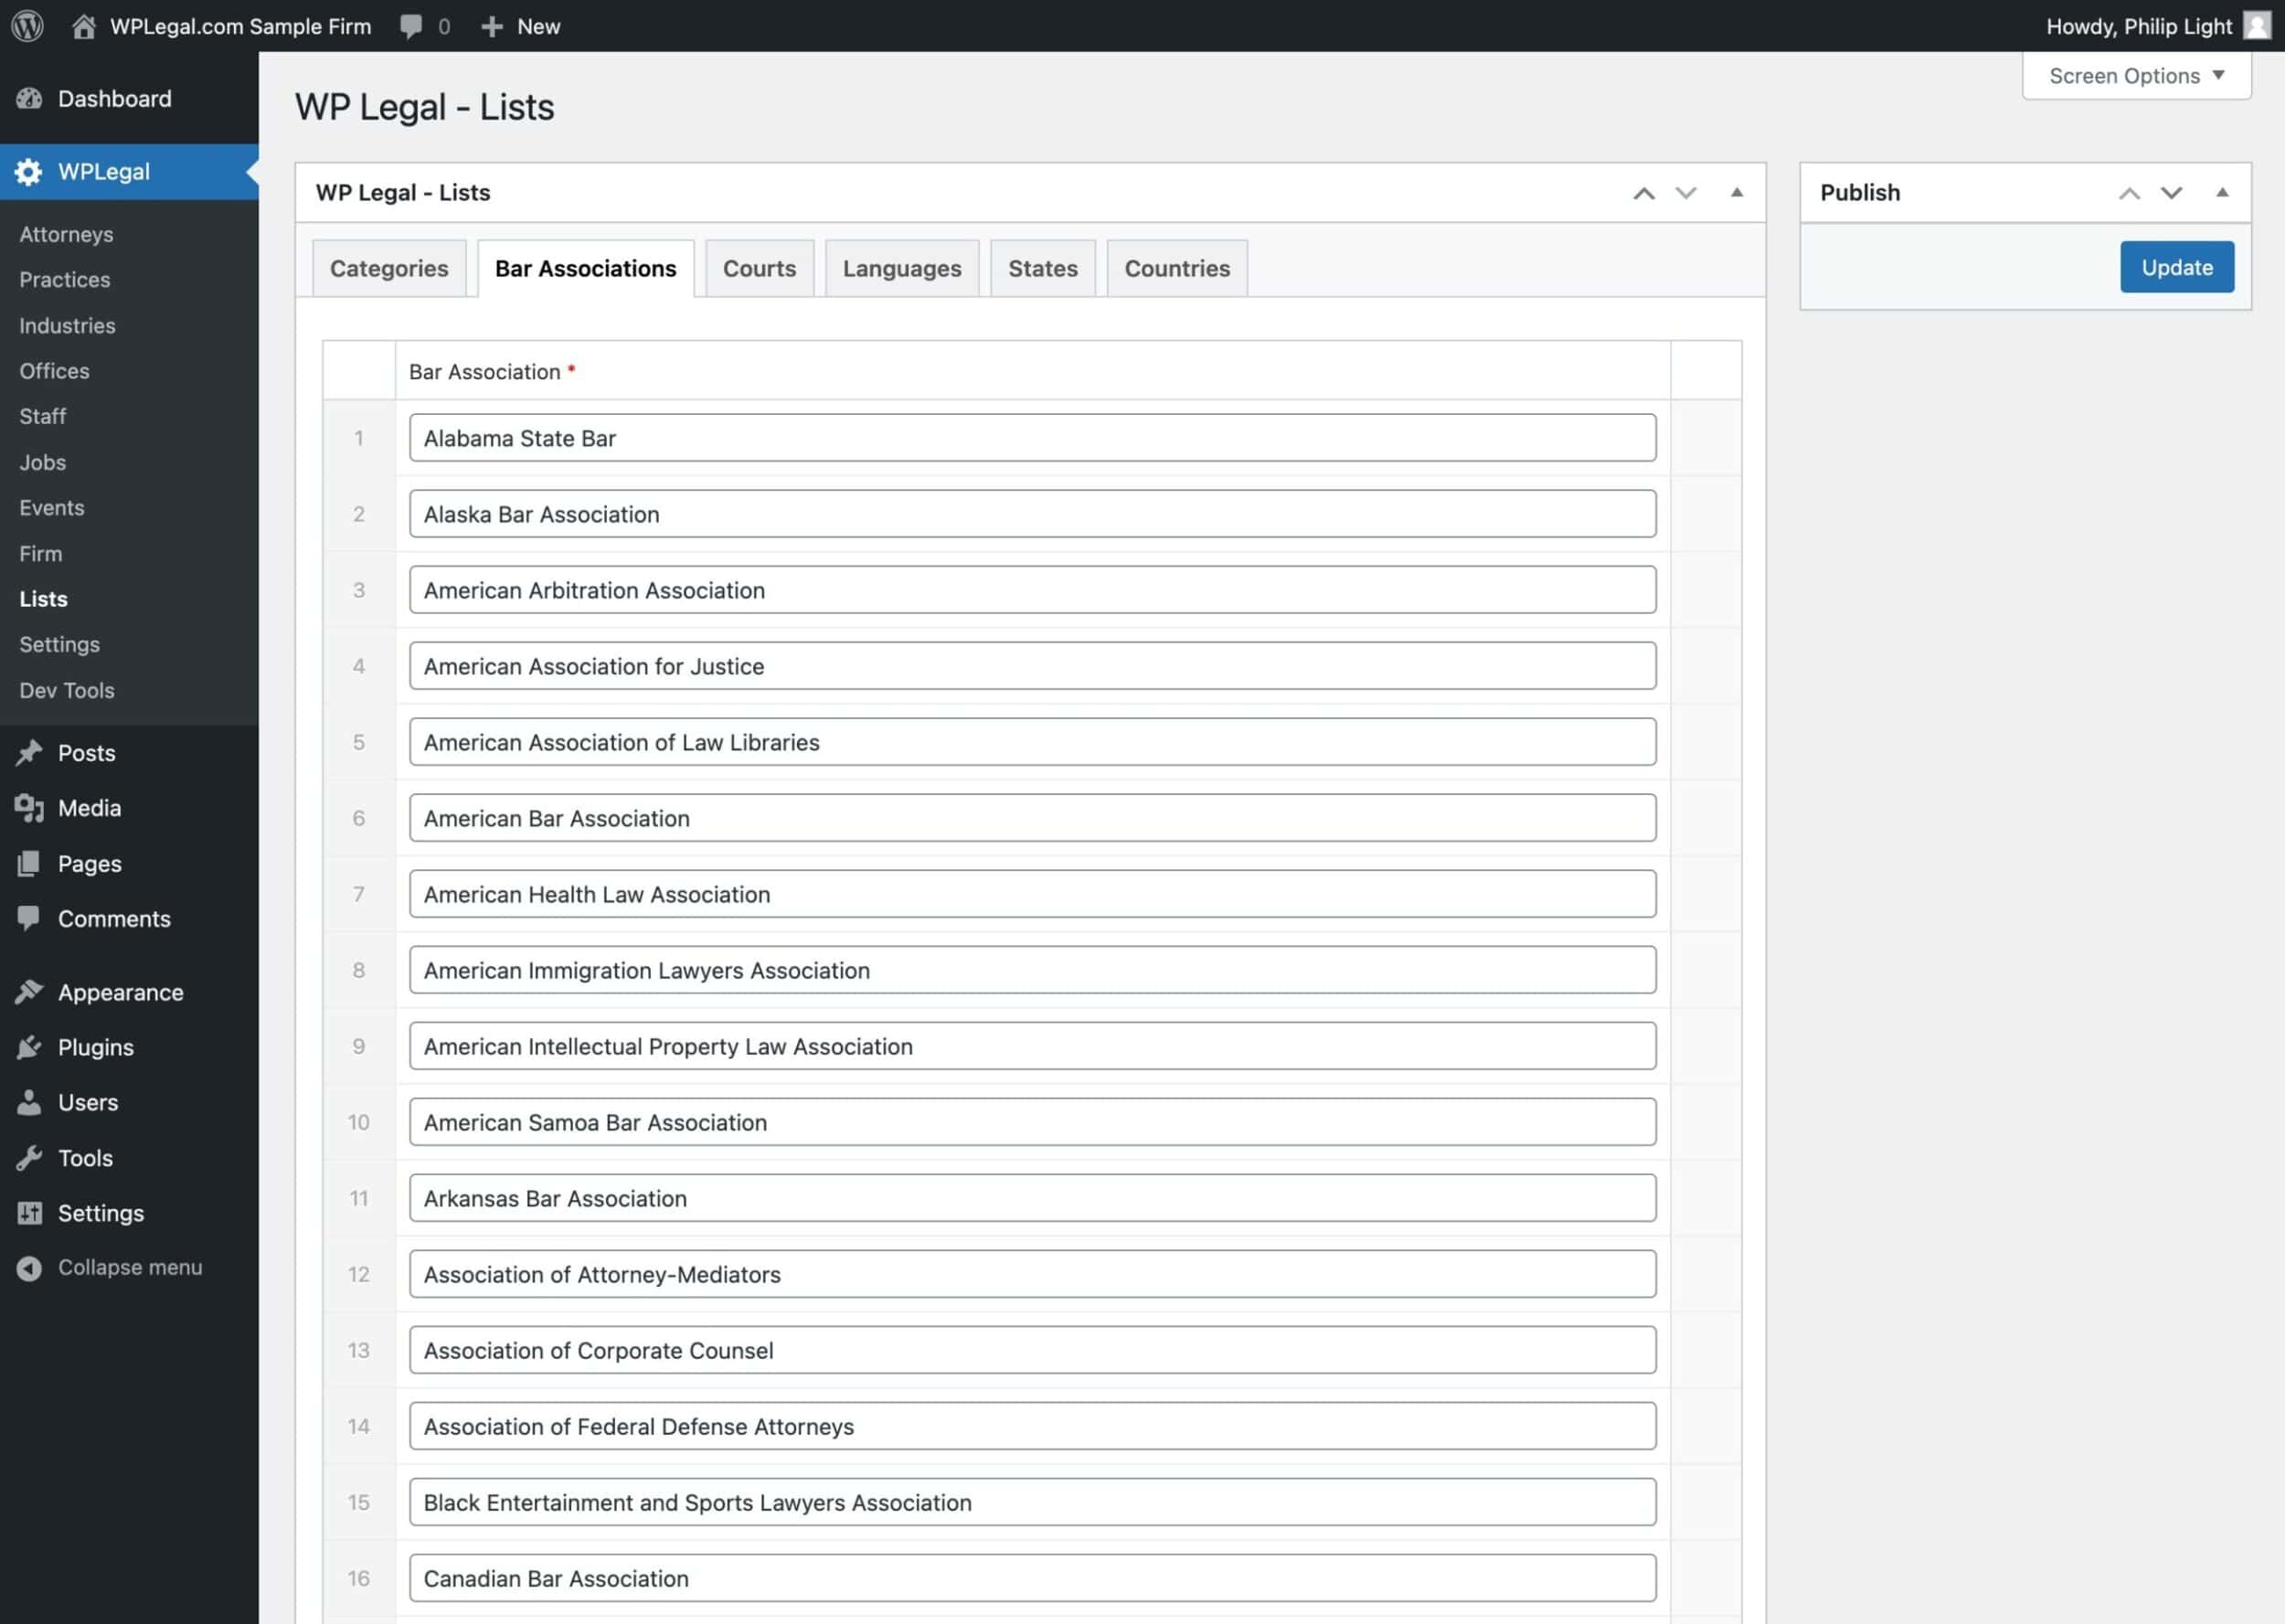
Task: Open the States tab
Action: (x=1043, y=268)
